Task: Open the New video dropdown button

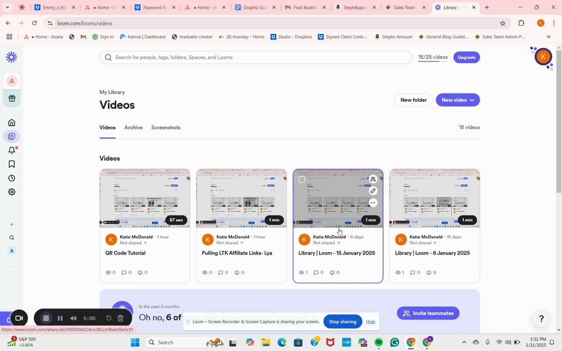Action: coord(458,100)
